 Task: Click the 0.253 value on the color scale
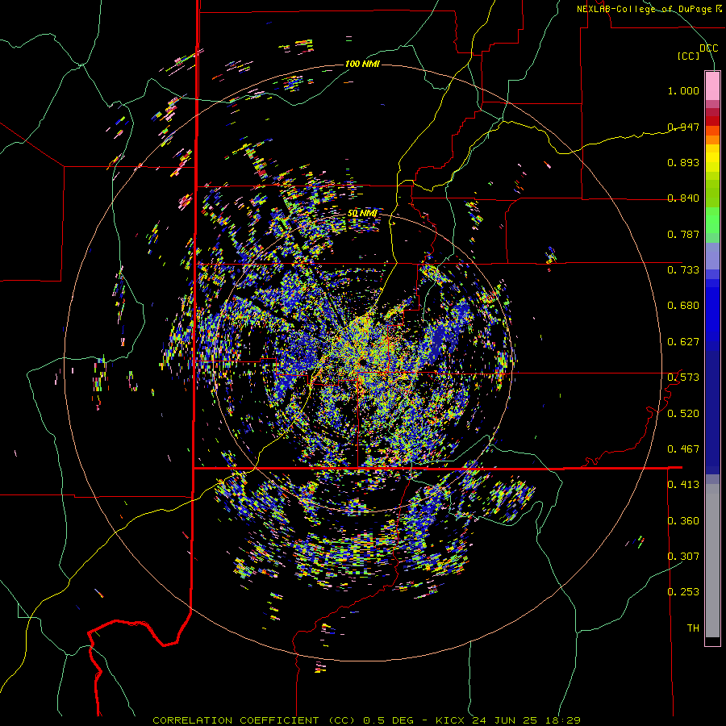tap(683, 592)
